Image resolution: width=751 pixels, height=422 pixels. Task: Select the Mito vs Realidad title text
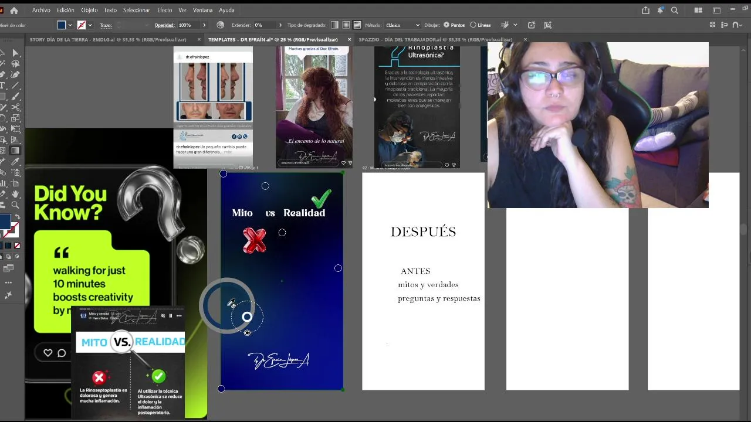(278, 213)
